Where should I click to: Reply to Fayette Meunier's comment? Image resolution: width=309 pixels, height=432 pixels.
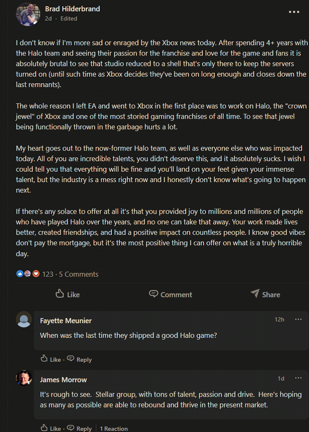[79, 359]
